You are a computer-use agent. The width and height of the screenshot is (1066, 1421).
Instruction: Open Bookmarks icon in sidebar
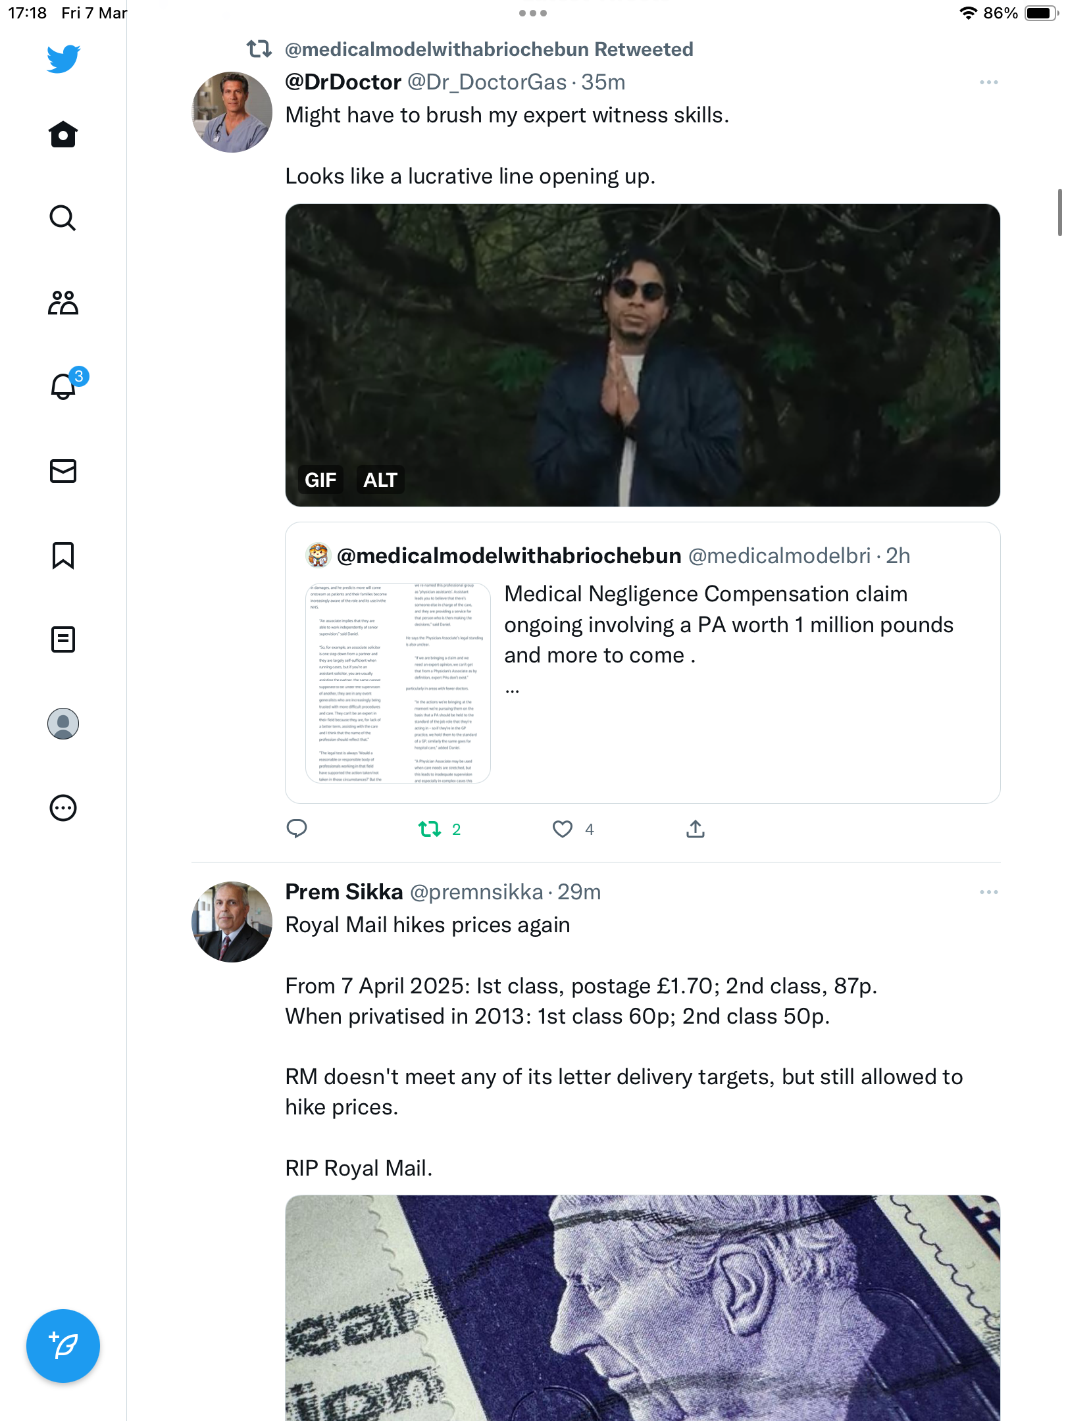[63, 555]
